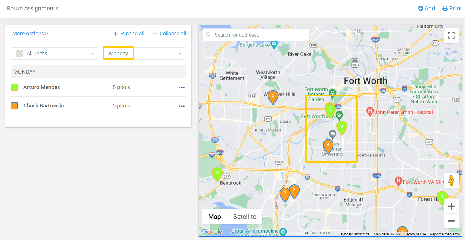Click Chuck Bartowski 5 pools count

click(x=121, y=105)
